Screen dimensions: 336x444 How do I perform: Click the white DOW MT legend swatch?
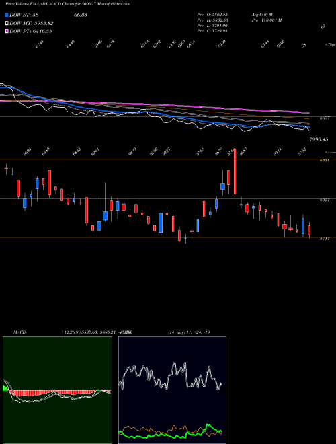pyautogui.click(x=7, y=23)
